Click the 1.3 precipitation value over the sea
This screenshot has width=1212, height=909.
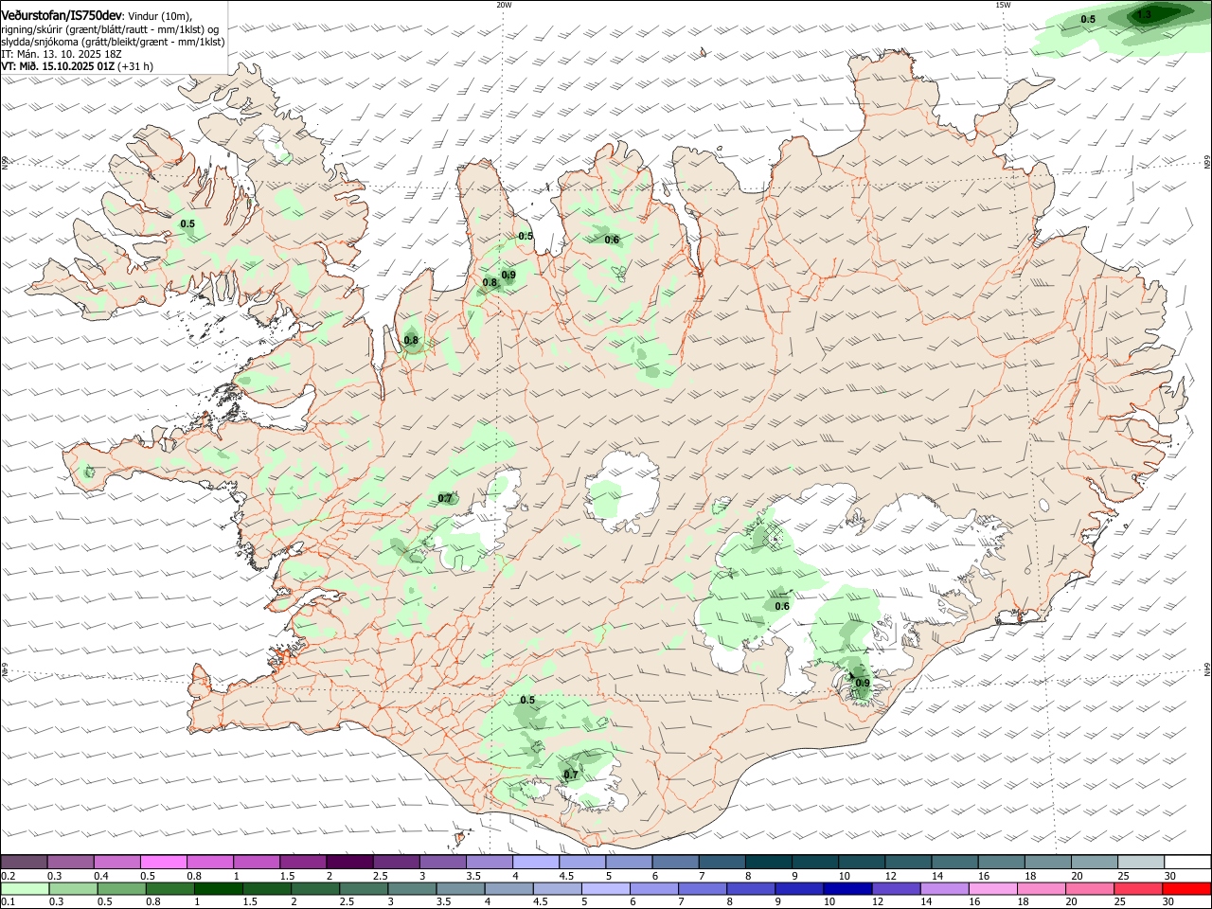(1144, 14)
